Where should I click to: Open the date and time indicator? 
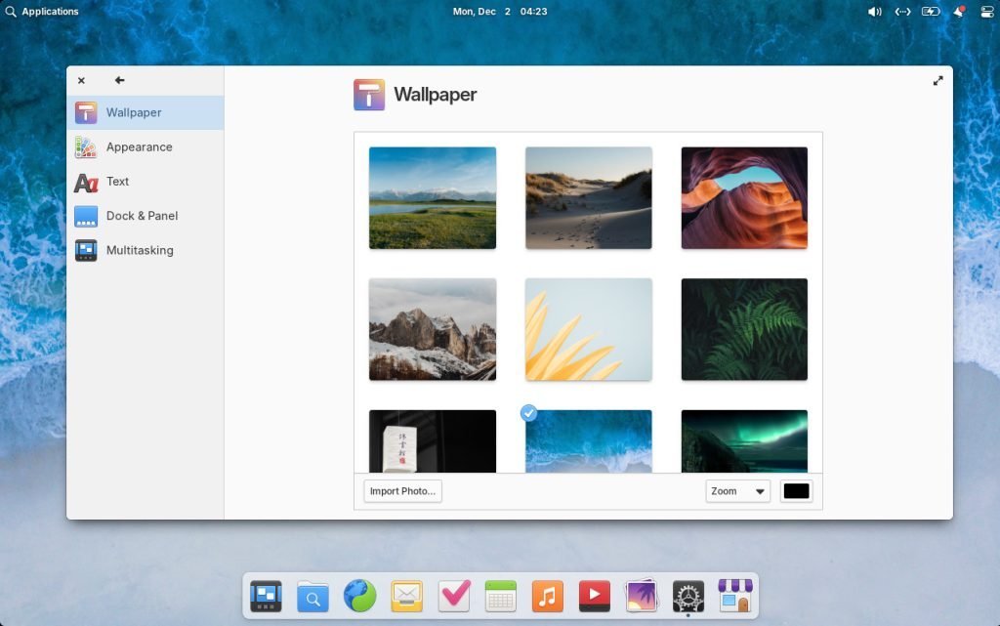(x=499, y=12)
